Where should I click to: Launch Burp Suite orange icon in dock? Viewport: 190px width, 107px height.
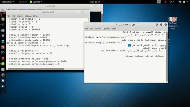tap(3, 47)
